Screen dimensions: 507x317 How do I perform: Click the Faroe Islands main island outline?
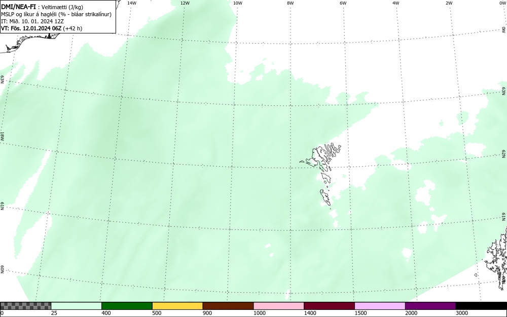point(319,157)
